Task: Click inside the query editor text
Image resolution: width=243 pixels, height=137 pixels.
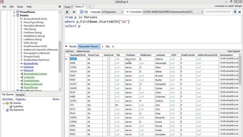Action: [x=153, y=29]
